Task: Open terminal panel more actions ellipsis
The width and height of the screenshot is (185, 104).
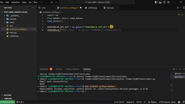Action: (180, 69)
